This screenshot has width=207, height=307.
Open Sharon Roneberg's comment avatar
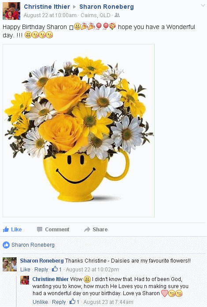click(x=10, y=264)
